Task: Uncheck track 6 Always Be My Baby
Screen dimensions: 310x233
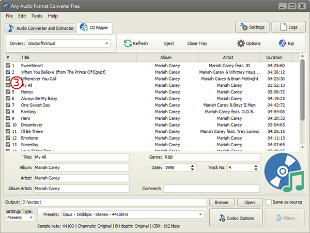Action: point(8,98)
